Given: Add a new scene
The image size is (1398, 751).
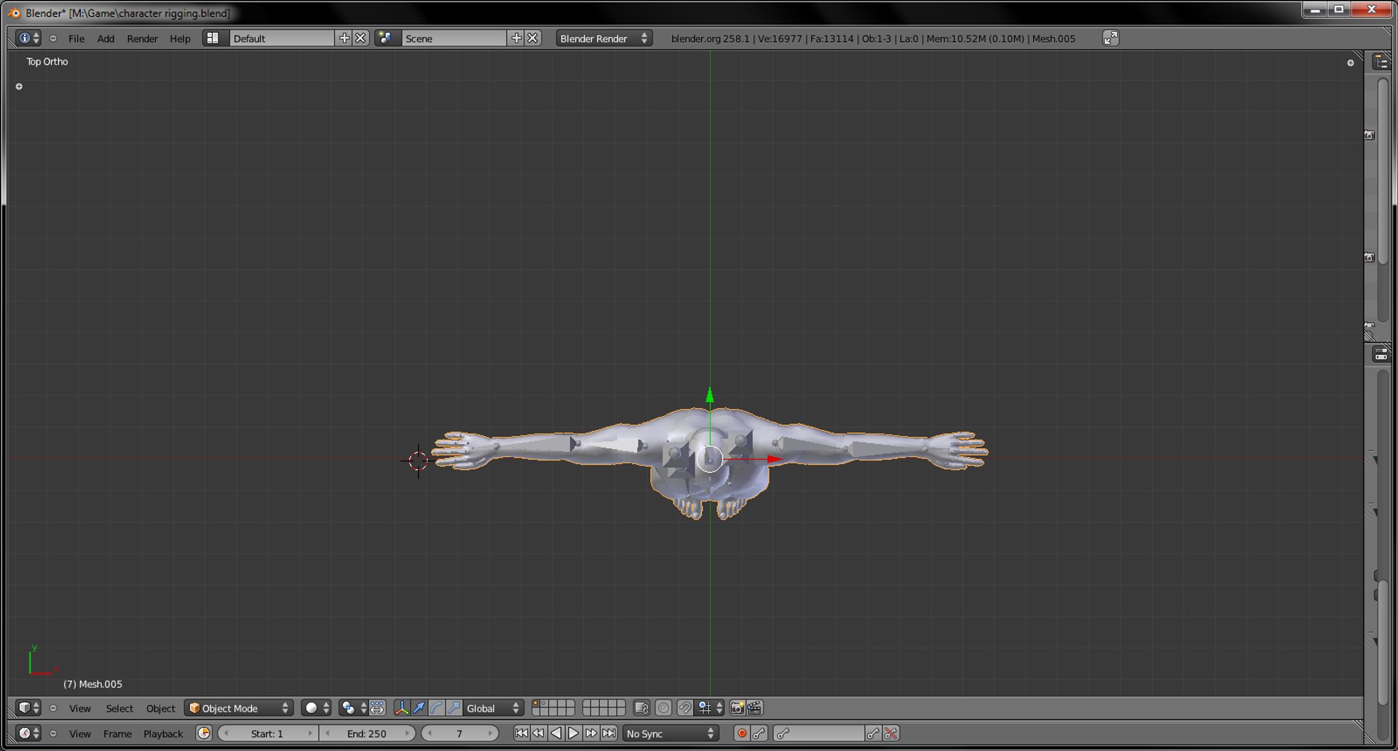Looking at the screenshot, I should coord(516,38).
